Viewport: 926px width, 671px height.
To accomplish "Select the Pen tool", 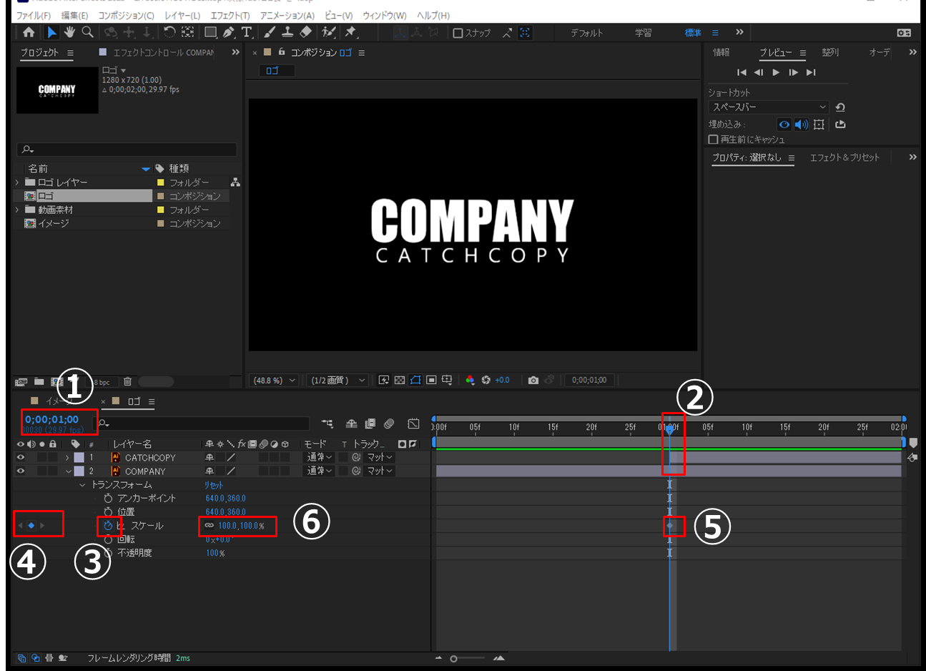I will [228, 32].
